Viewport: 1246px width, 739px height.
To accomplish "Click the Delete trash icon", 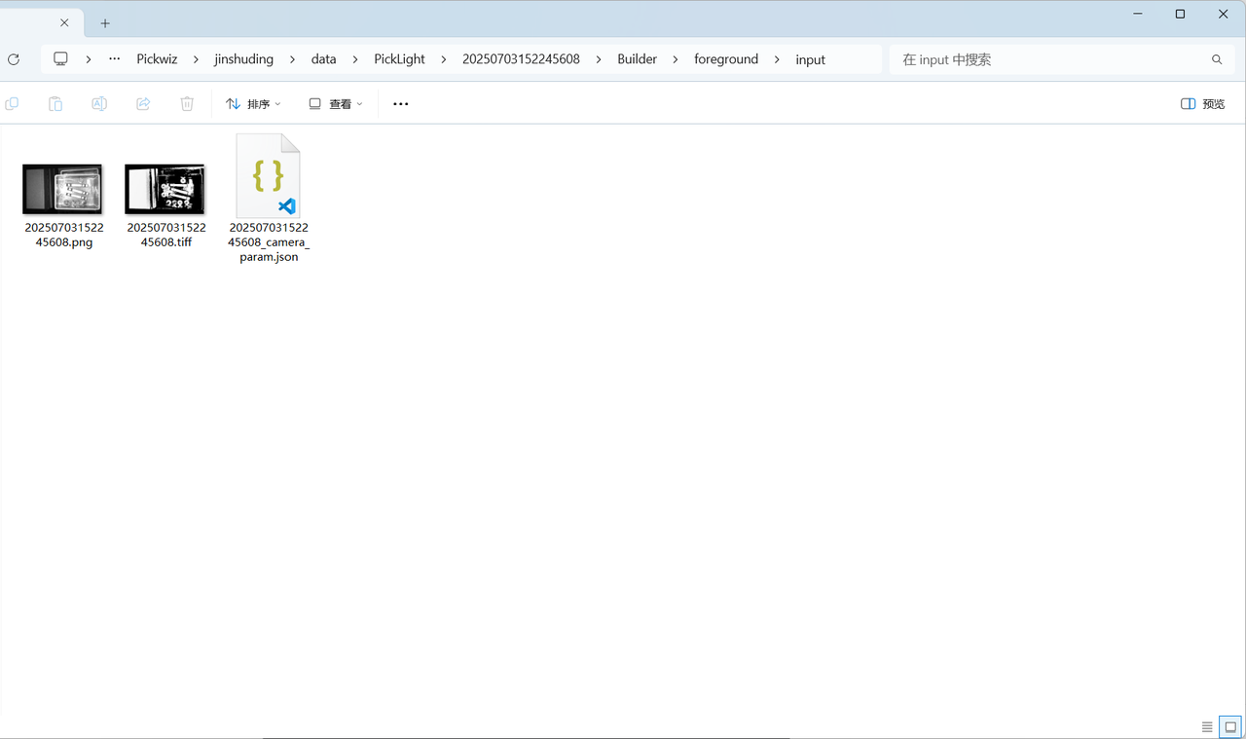I will (187, 103).
